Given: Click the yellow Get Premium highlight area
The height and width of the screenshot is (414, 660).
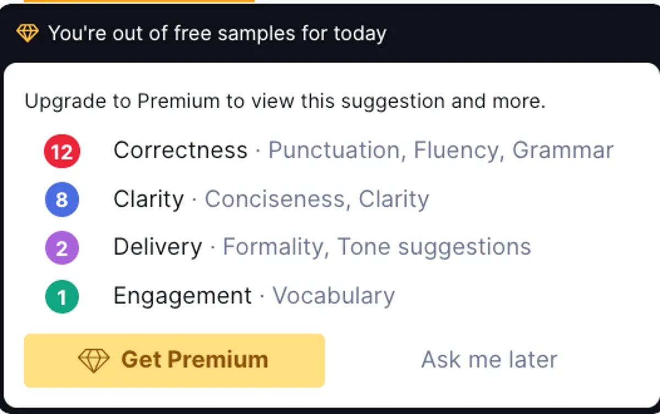Looking at the screenshot, I should click(174, 360).
